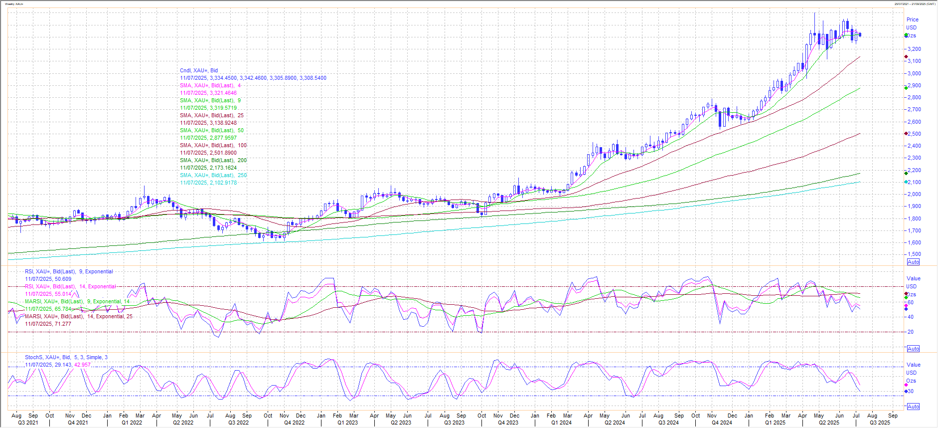Select the magenta marker on the Stochastic axis
Image resolution: width=938 pixels, height=428 pixels.
906,386
